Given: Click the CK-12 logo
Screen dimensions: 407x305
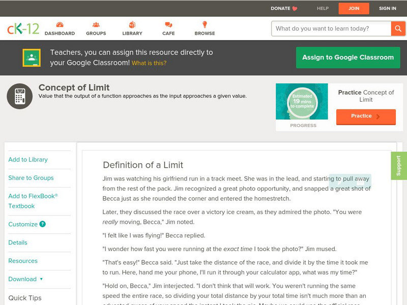Looking at the screenshot, I should point(23,28).
